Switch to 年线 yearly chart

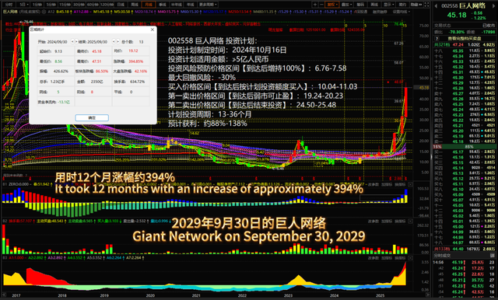pyautogui.click(x=190, y=5)
